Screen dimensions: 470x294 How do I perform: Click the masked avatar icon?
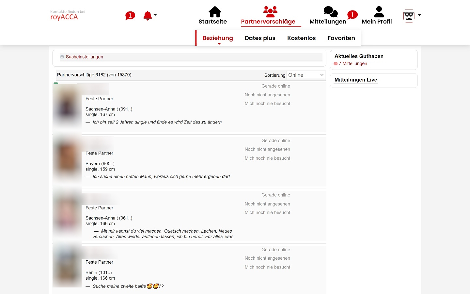[409, 15]
